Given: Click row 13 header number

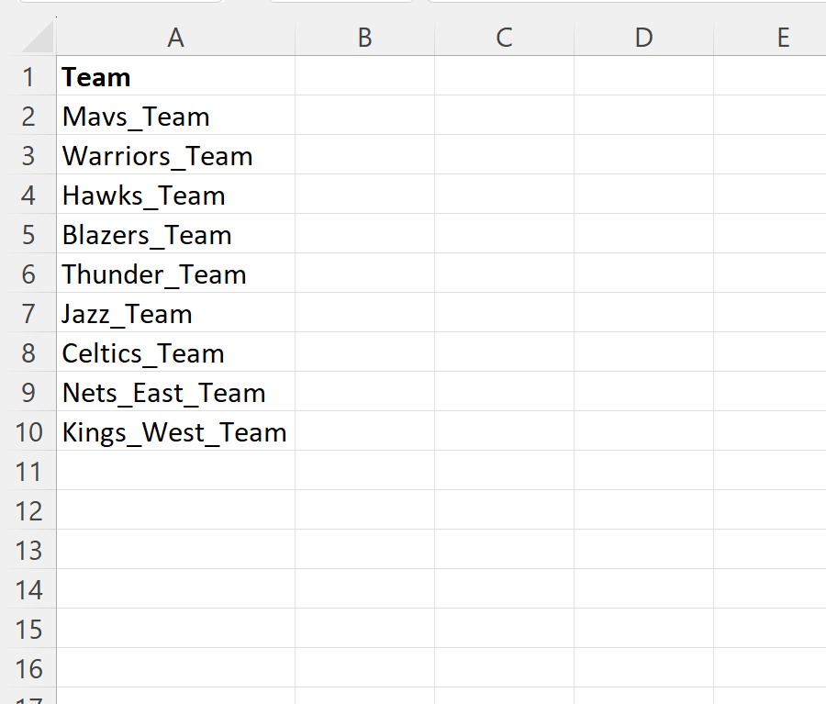Looking at the screenshot, I should click(28, 551).
